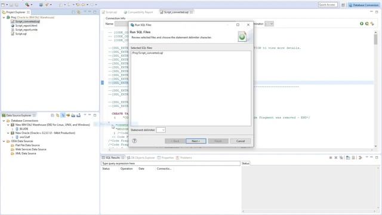Click the Back button in the dialog
Image resolution: width=382 pixels, height=215 pixels.
pos(175,141)
